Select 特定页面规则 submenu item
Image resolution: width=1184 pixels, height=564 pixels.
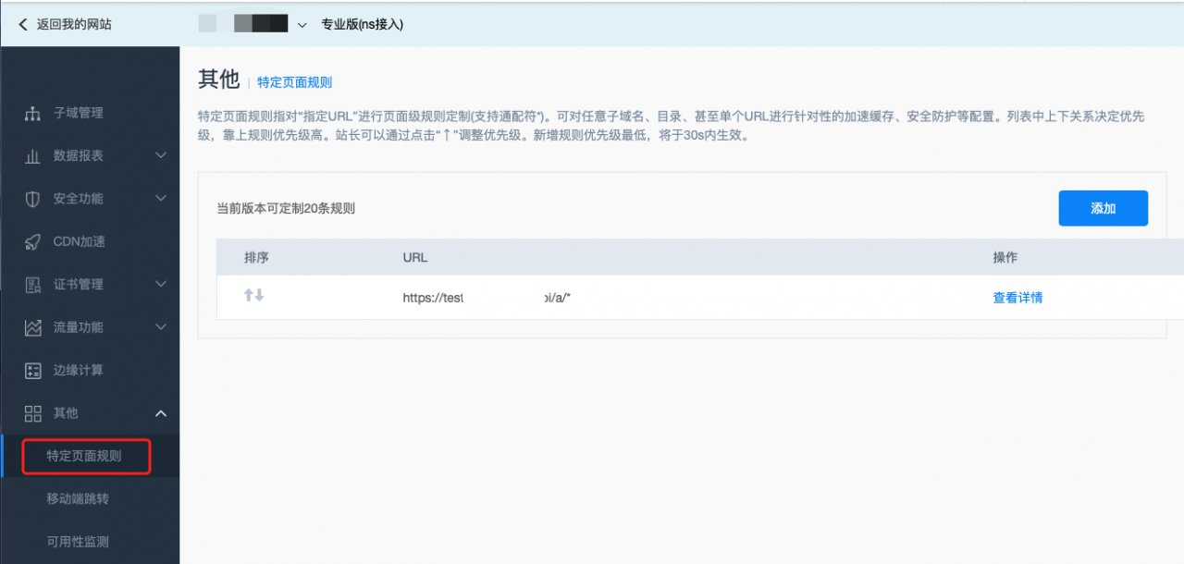[84, 456]
